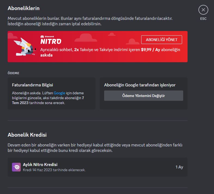Click the ABONELİĞİ YÖNET button
This screenshot has width=214, height=194.
click(x=162, y=40)
